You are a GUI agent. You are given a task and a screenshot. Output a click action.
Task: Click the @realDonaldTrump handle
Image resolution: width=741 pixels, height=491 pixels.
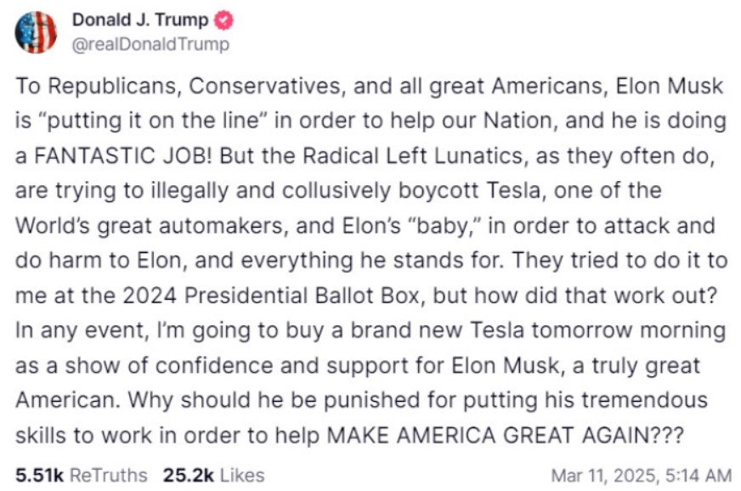150,44
